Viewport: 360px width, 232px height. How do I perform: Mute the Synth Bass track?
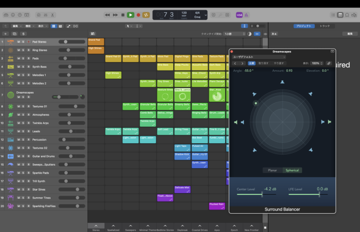18,66
